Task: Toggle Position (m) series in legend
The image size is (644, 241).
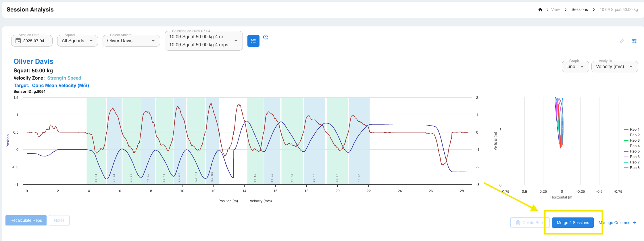Action: (x=225, y=201)
